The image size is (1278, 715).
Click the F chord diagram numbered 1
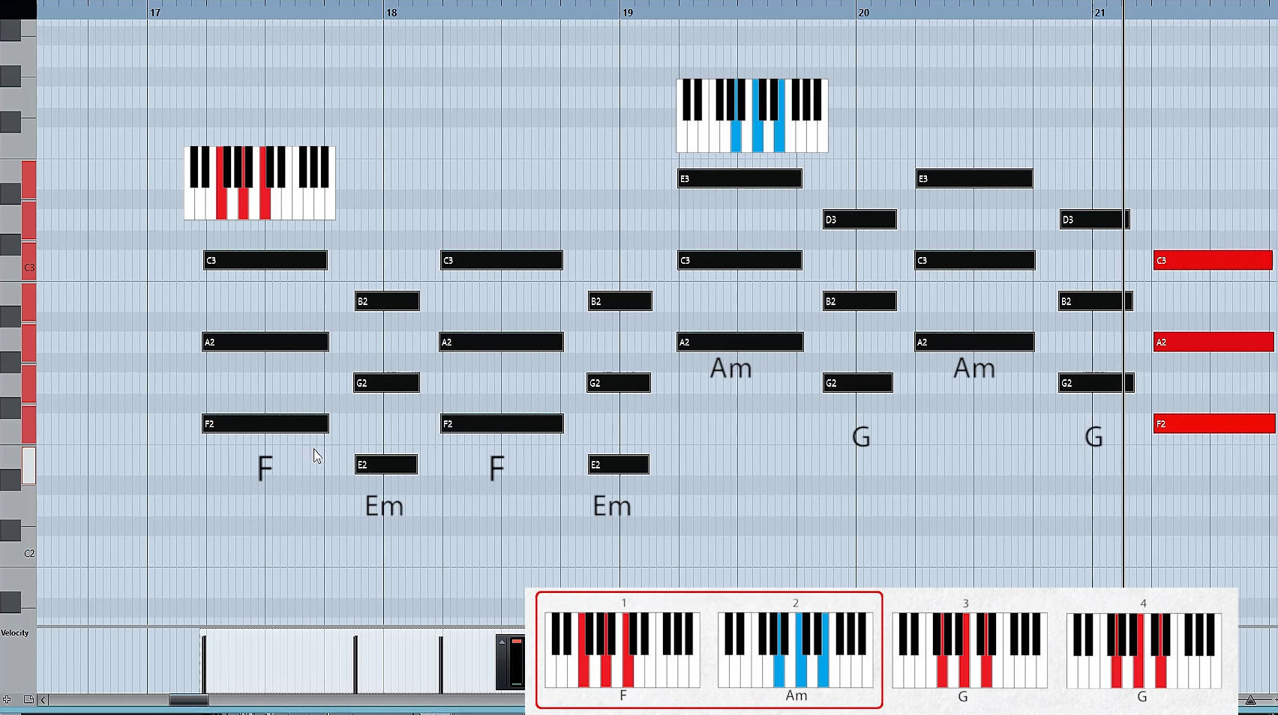(622, 651)
